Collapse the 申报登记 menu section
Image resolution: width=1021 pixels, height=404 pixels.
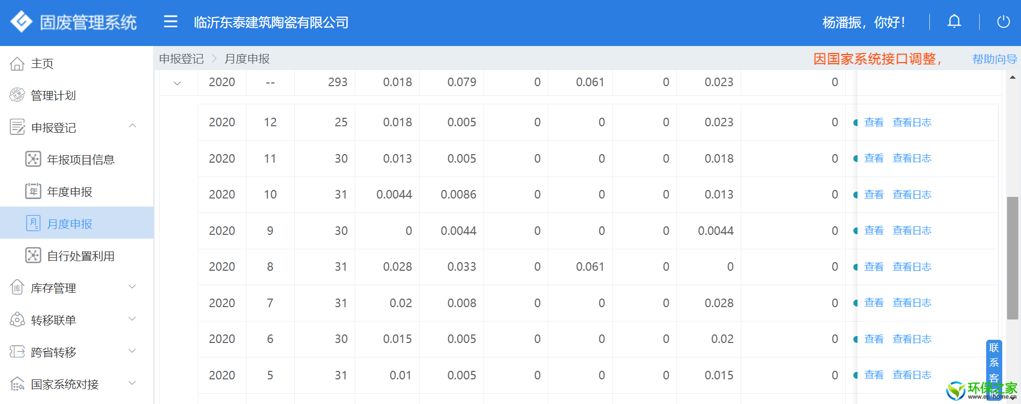coord(132,126)
